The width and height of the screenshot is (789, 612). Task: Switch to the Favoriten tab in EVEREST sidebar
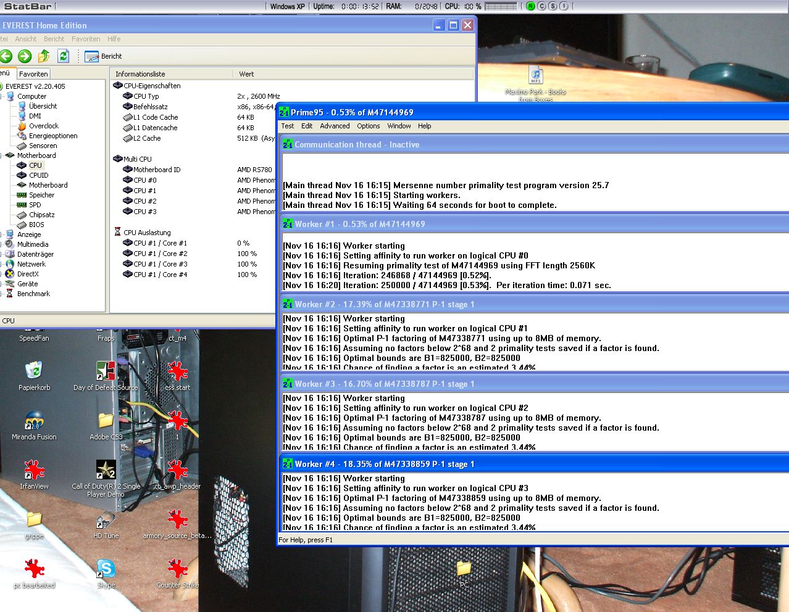(33, 73)
